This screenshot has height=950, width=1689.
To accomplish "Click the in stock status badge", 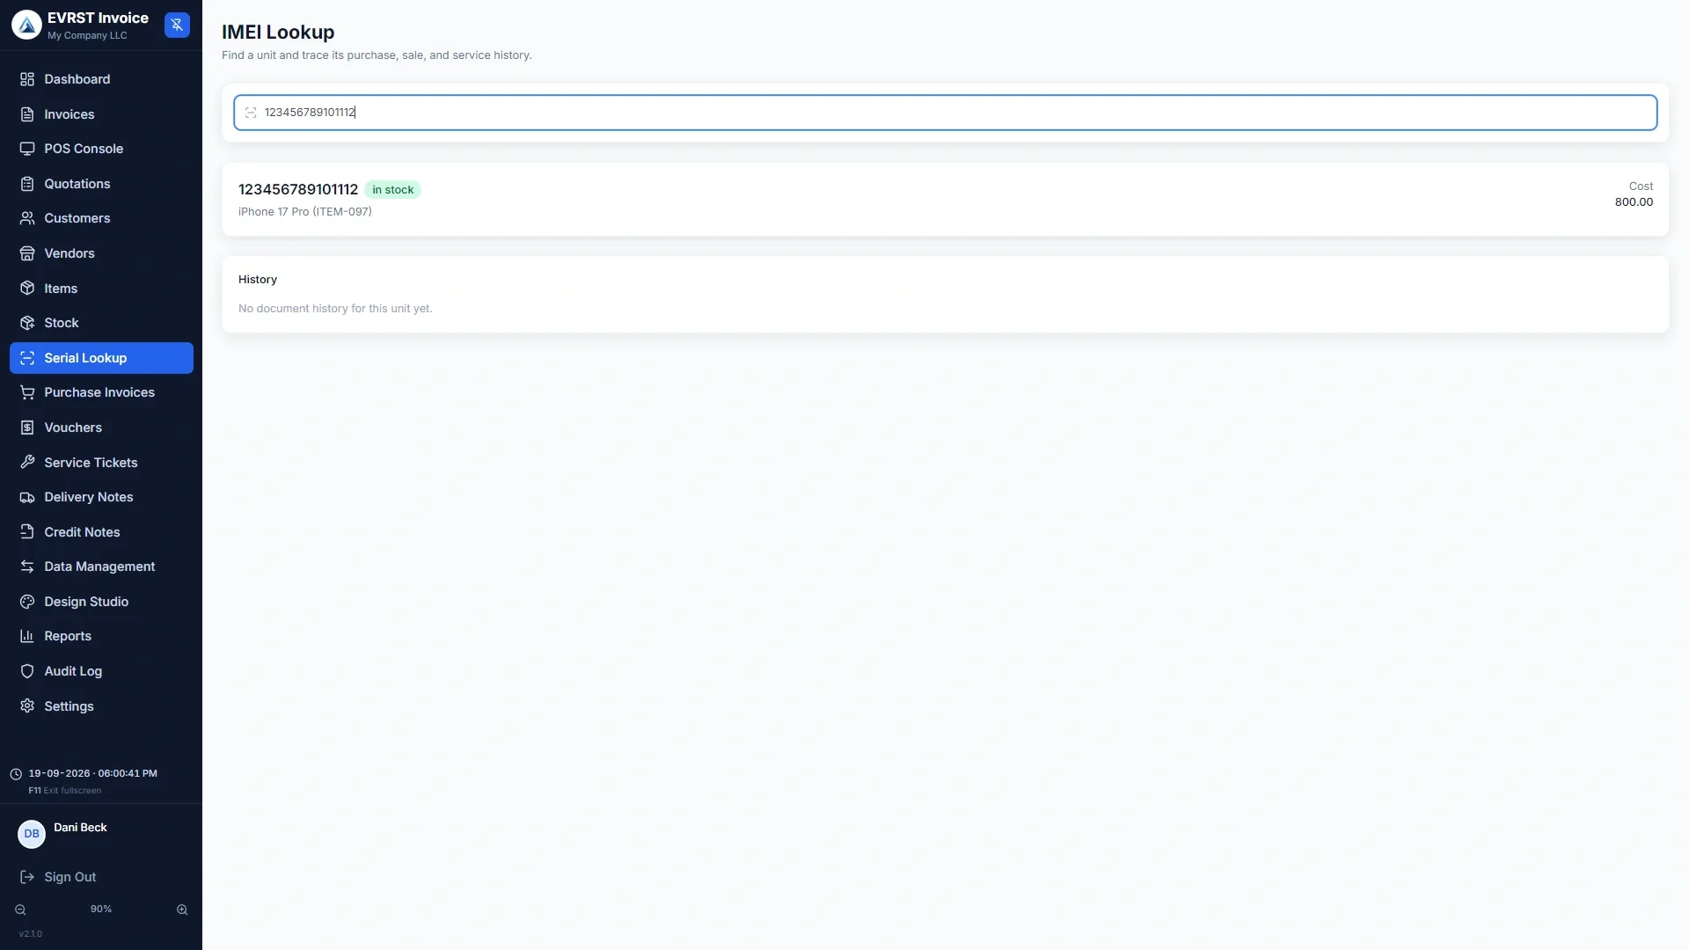I will coord(392,190).
